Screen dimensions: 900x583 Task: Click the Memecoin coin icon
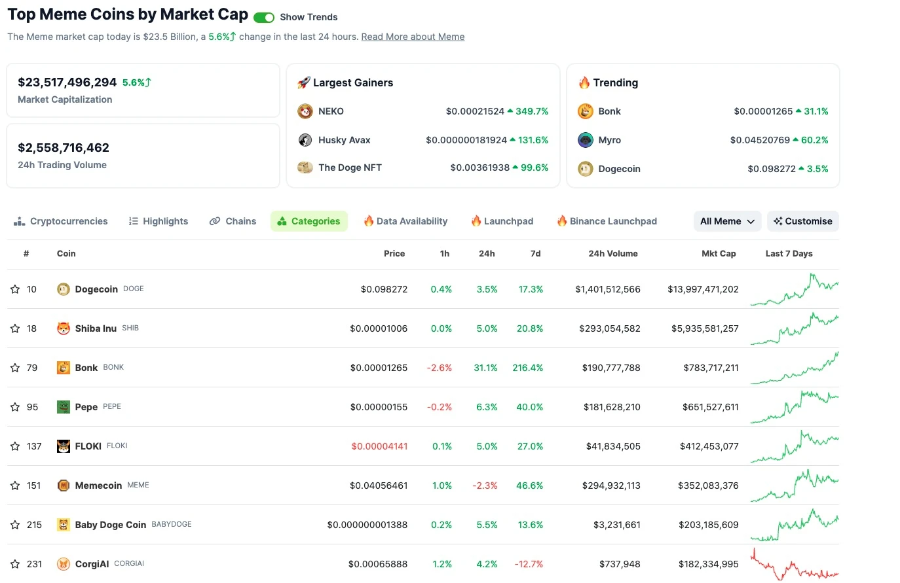(64, 486)
